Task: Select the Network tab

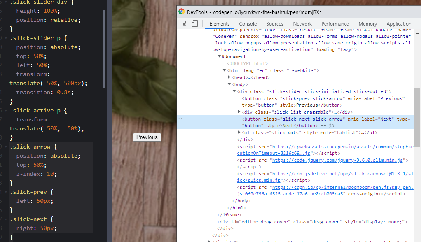Action: click(x=302, y=24)
